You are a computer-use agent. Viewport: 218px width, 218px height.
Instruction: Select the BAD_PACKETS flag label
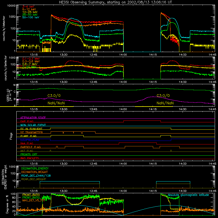click(x=30, y=158)
